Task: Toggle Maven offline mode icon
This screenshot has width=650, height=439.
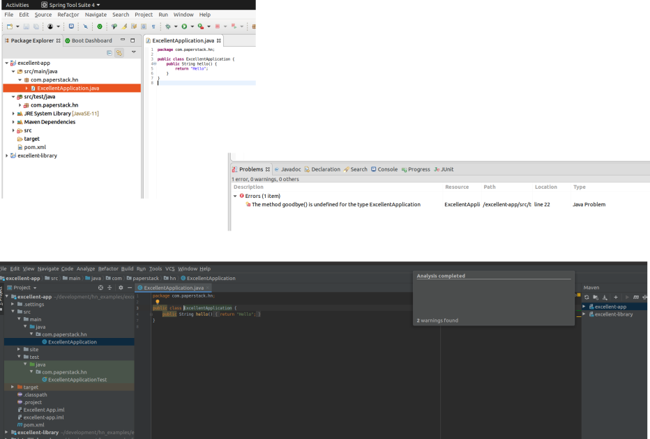Action: 645,298
